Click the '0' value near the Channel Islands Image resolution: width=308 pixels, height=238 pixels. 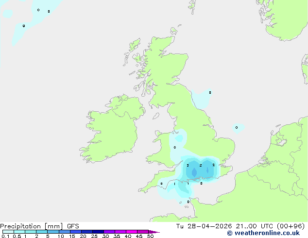click(188, 202)
